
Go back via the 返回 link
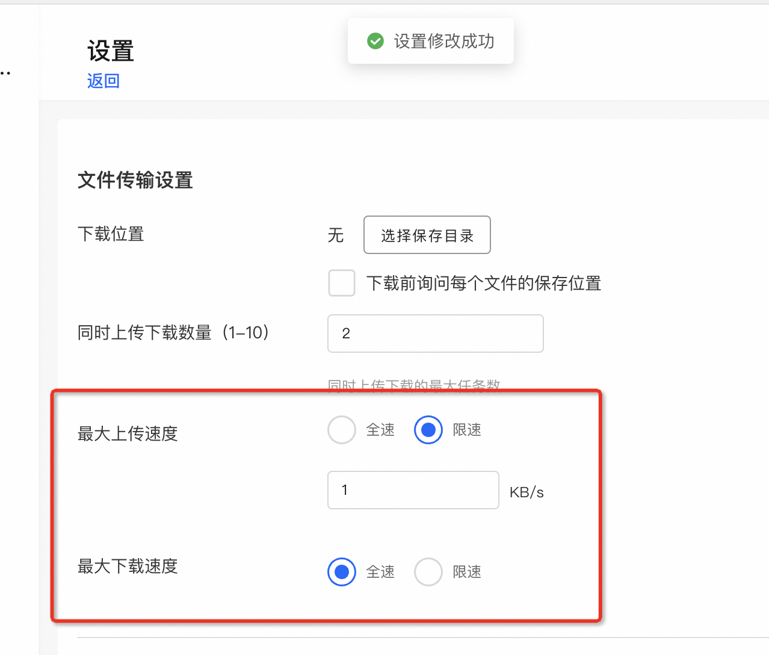click(x=103, y=81)
